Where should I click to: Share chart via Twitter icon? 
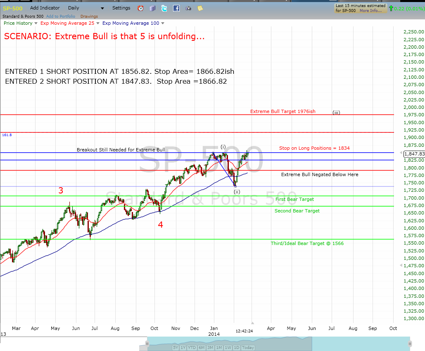click(164, 8)
